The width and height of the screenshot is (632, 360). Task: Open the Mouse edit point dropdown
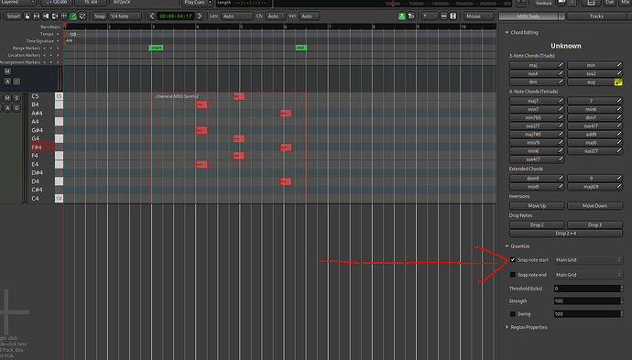point(479,16)
